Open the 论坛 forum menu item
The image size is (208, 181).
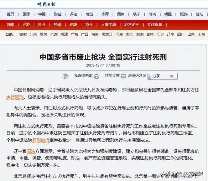[199, 14]
